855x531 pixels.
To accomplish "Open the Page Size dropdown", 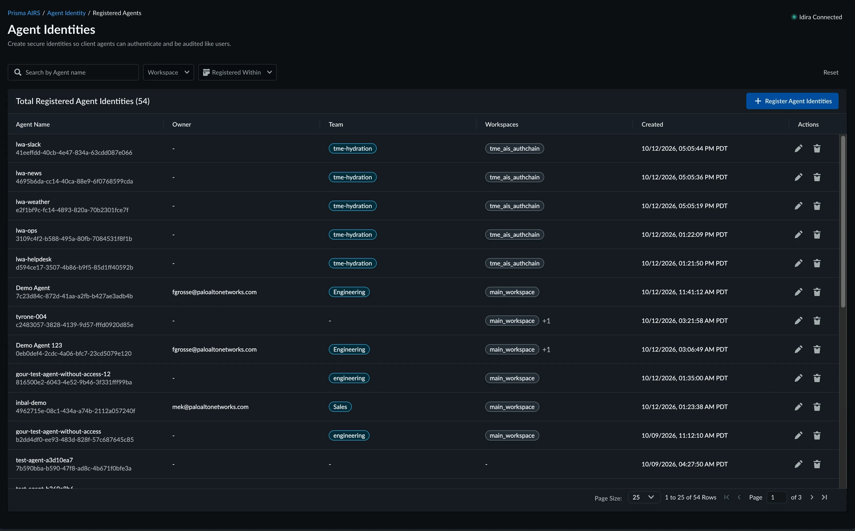I will coord(644,497).
